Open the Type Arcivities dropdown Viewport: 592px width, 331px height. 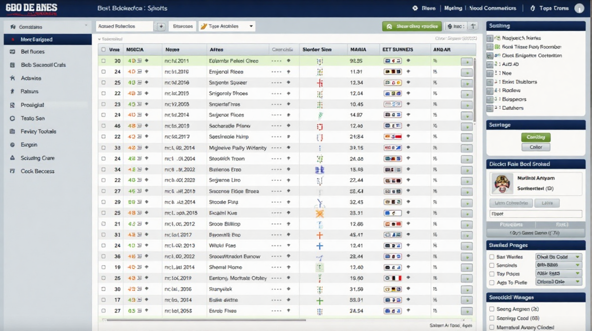point(227,27)
